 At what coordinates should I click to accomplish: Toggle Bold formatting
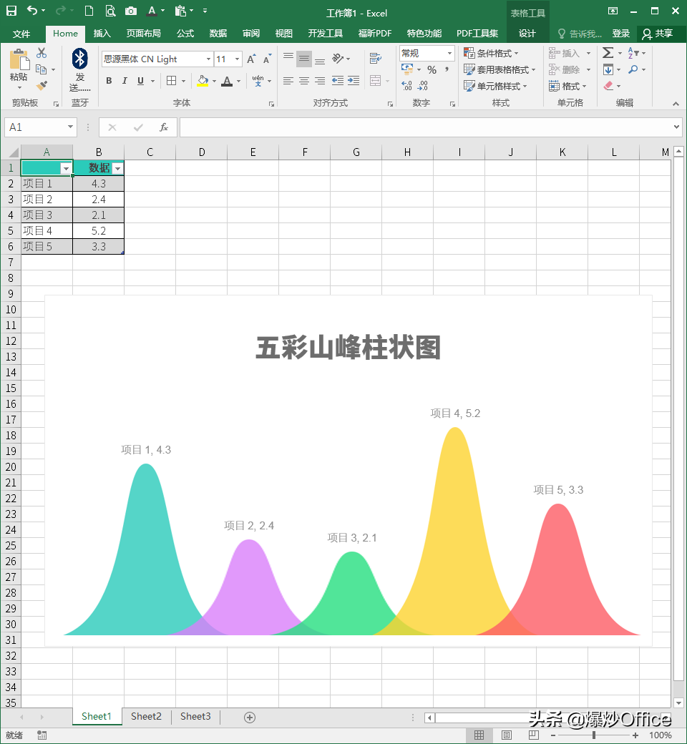pos(109,81)
